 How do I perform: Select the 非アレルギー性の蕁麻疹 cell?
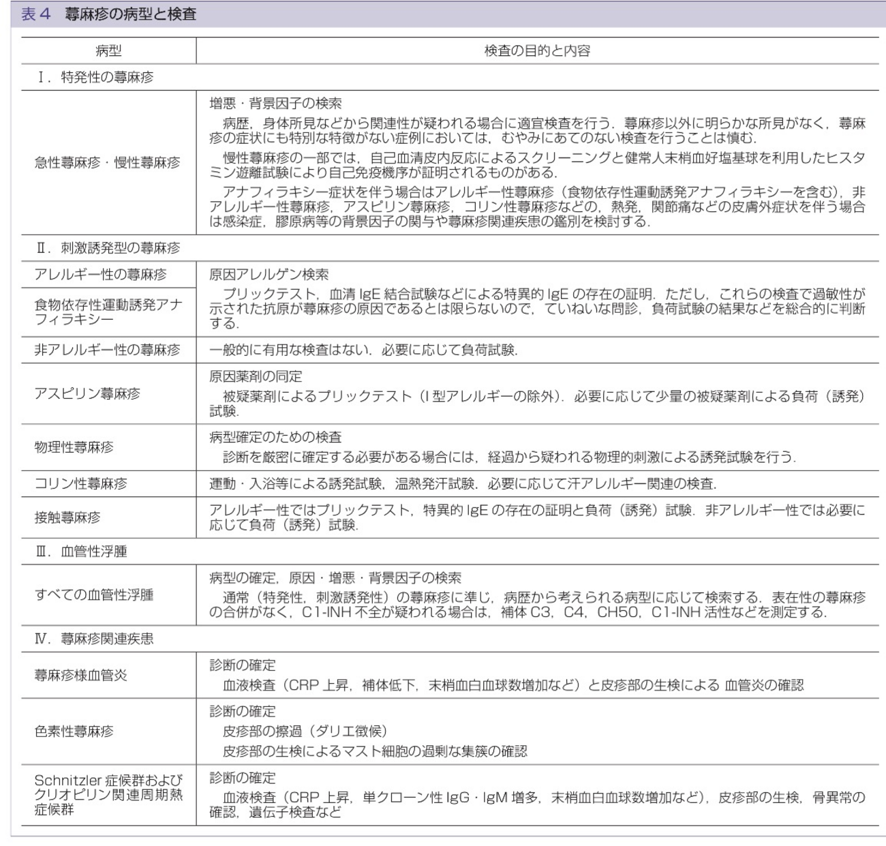tap(108, 350)
